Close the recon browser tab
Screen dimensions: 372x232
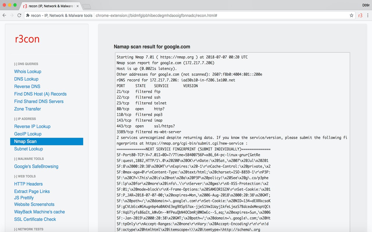tap(78, 6)
